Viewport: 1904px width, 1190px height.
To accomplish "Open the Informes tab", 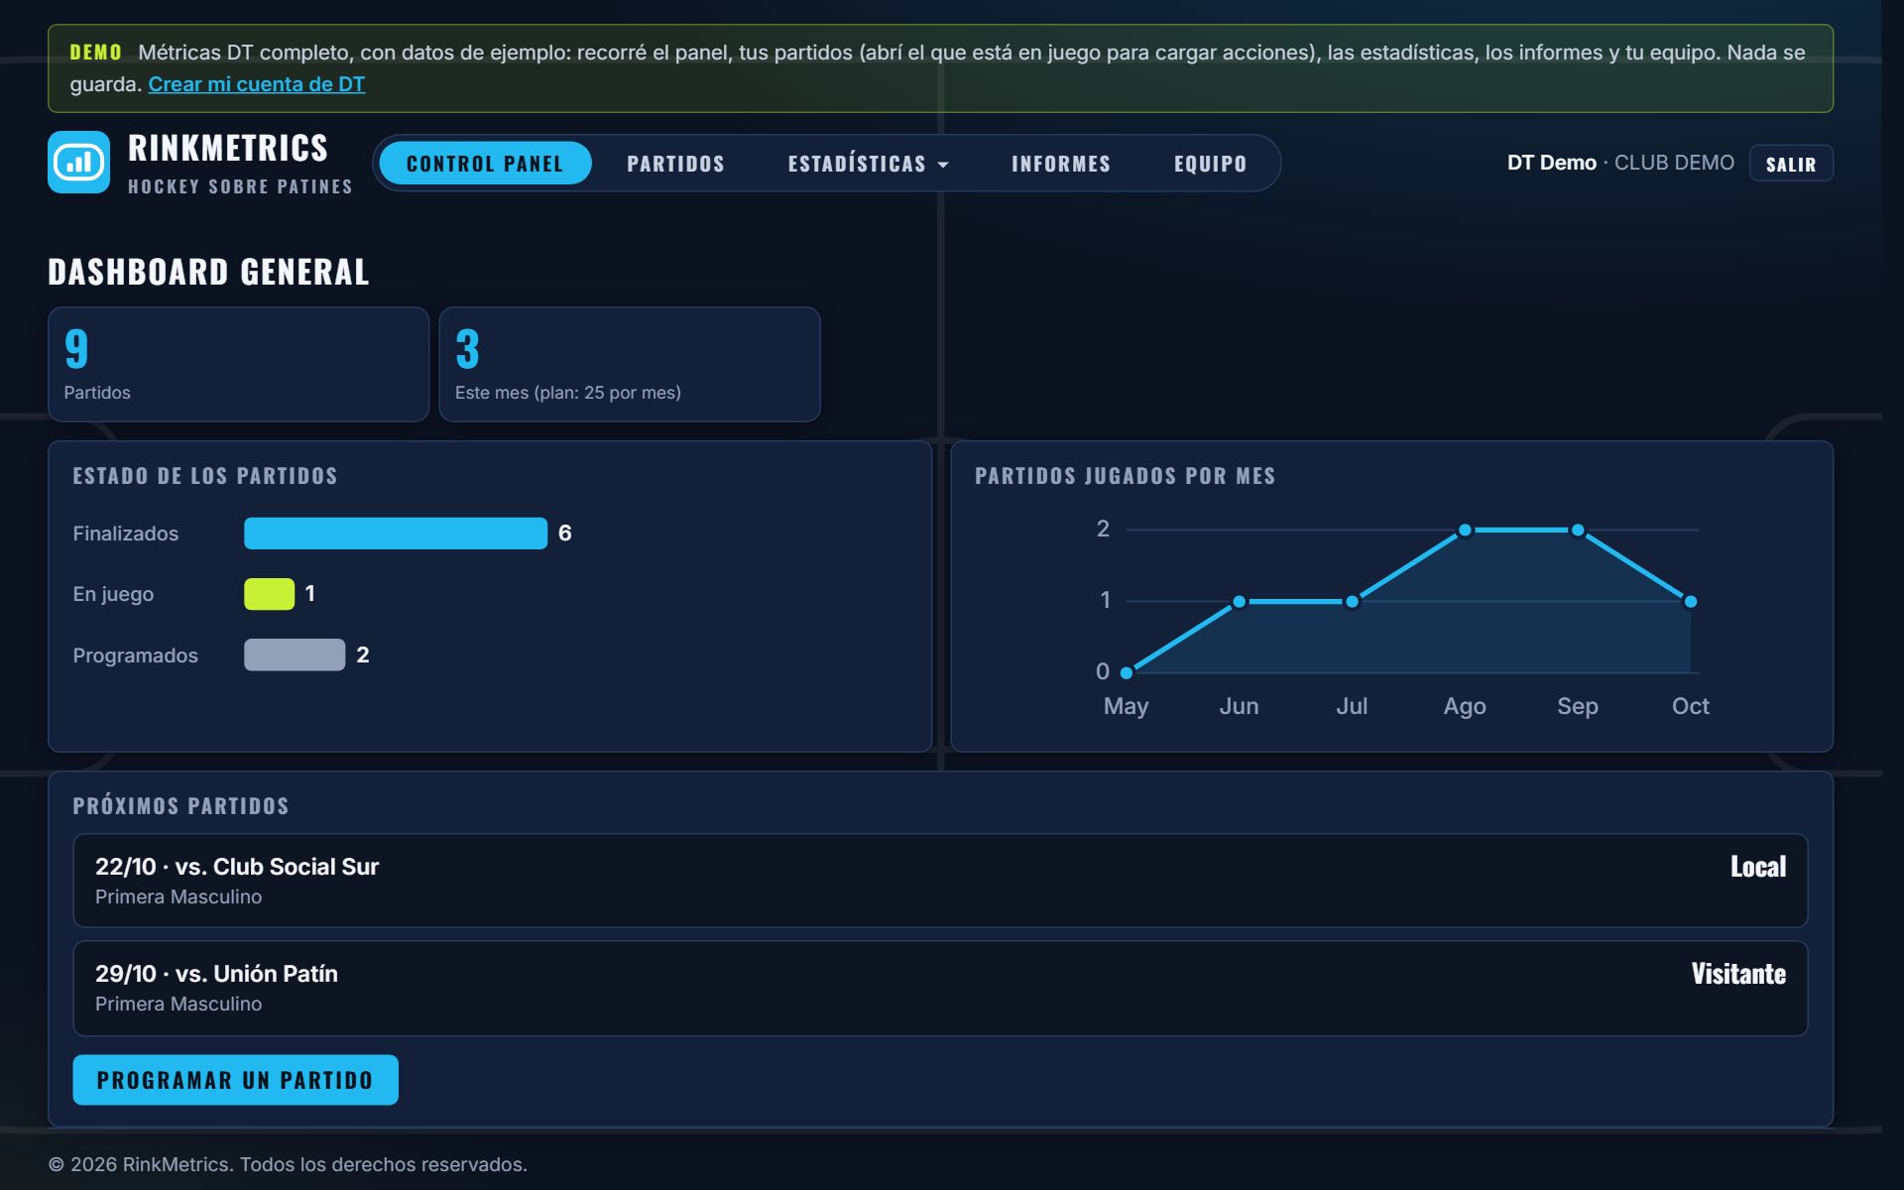I will (x=1061, y=164).
